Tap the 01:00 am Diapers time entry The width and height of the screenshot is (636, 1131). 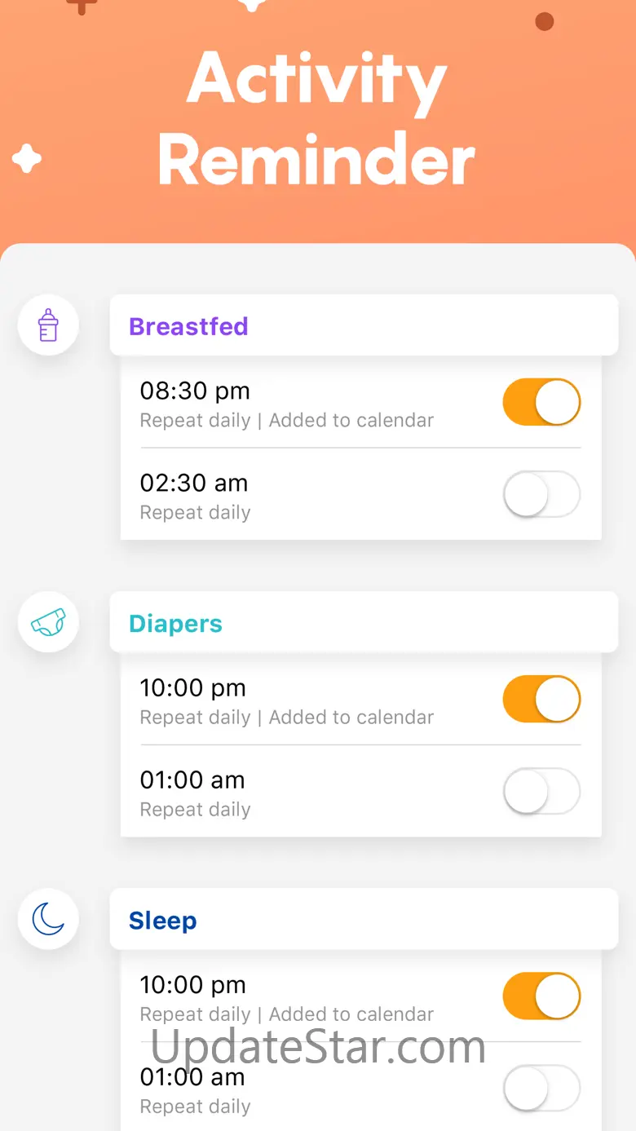pyautogui.click(x=192, y=780)
